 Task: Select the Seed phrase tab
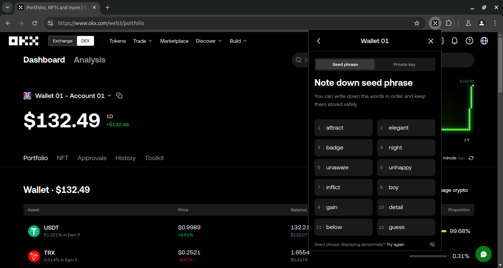tap(345, 64)
